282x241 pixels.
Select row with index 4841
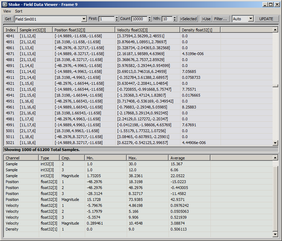point(138,36)
